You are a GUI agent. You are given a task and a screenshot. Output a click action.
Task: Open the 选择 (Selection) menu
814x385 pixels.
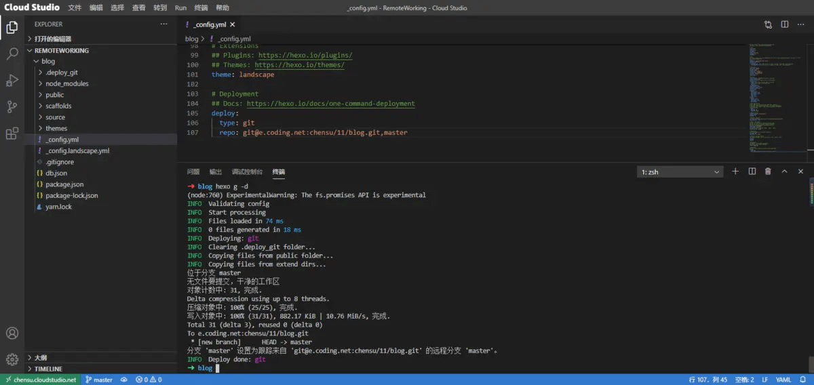pyautogui.click(x=117, y=8)
